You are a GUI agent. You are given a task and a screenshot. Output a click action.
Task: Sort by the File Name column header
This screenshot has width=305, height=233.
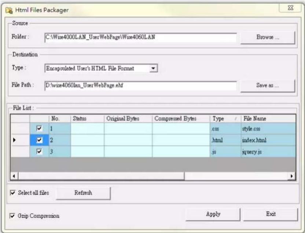pyautogui.click(x=268, y=118)
